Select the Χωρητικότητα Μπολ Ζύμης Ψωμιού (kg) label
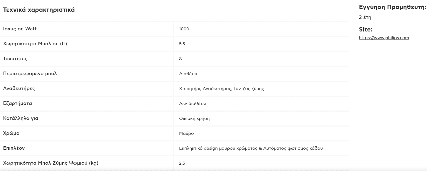The height and width of the screenshot is (171, 427). 51,163
